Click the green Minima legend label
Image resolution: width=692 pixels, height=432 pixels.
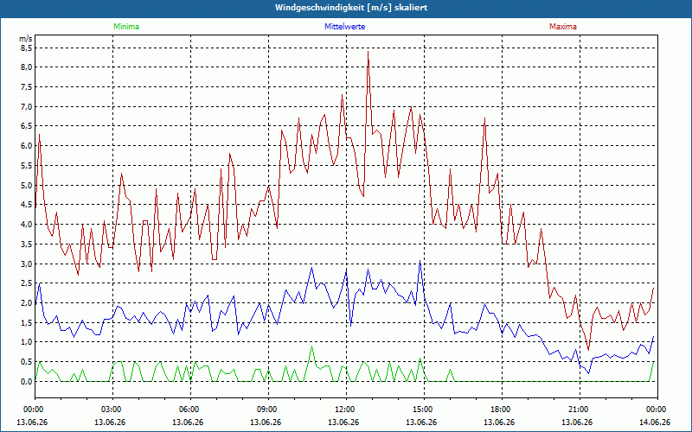click(x=126, y=27)
